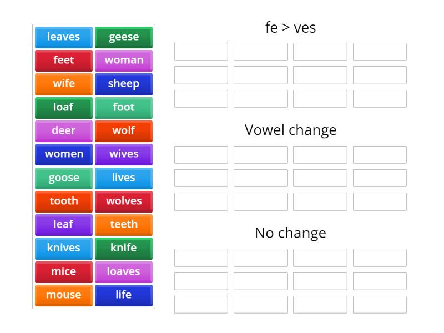
Task: Click the "teeth" tile
Action: (124, 225)
